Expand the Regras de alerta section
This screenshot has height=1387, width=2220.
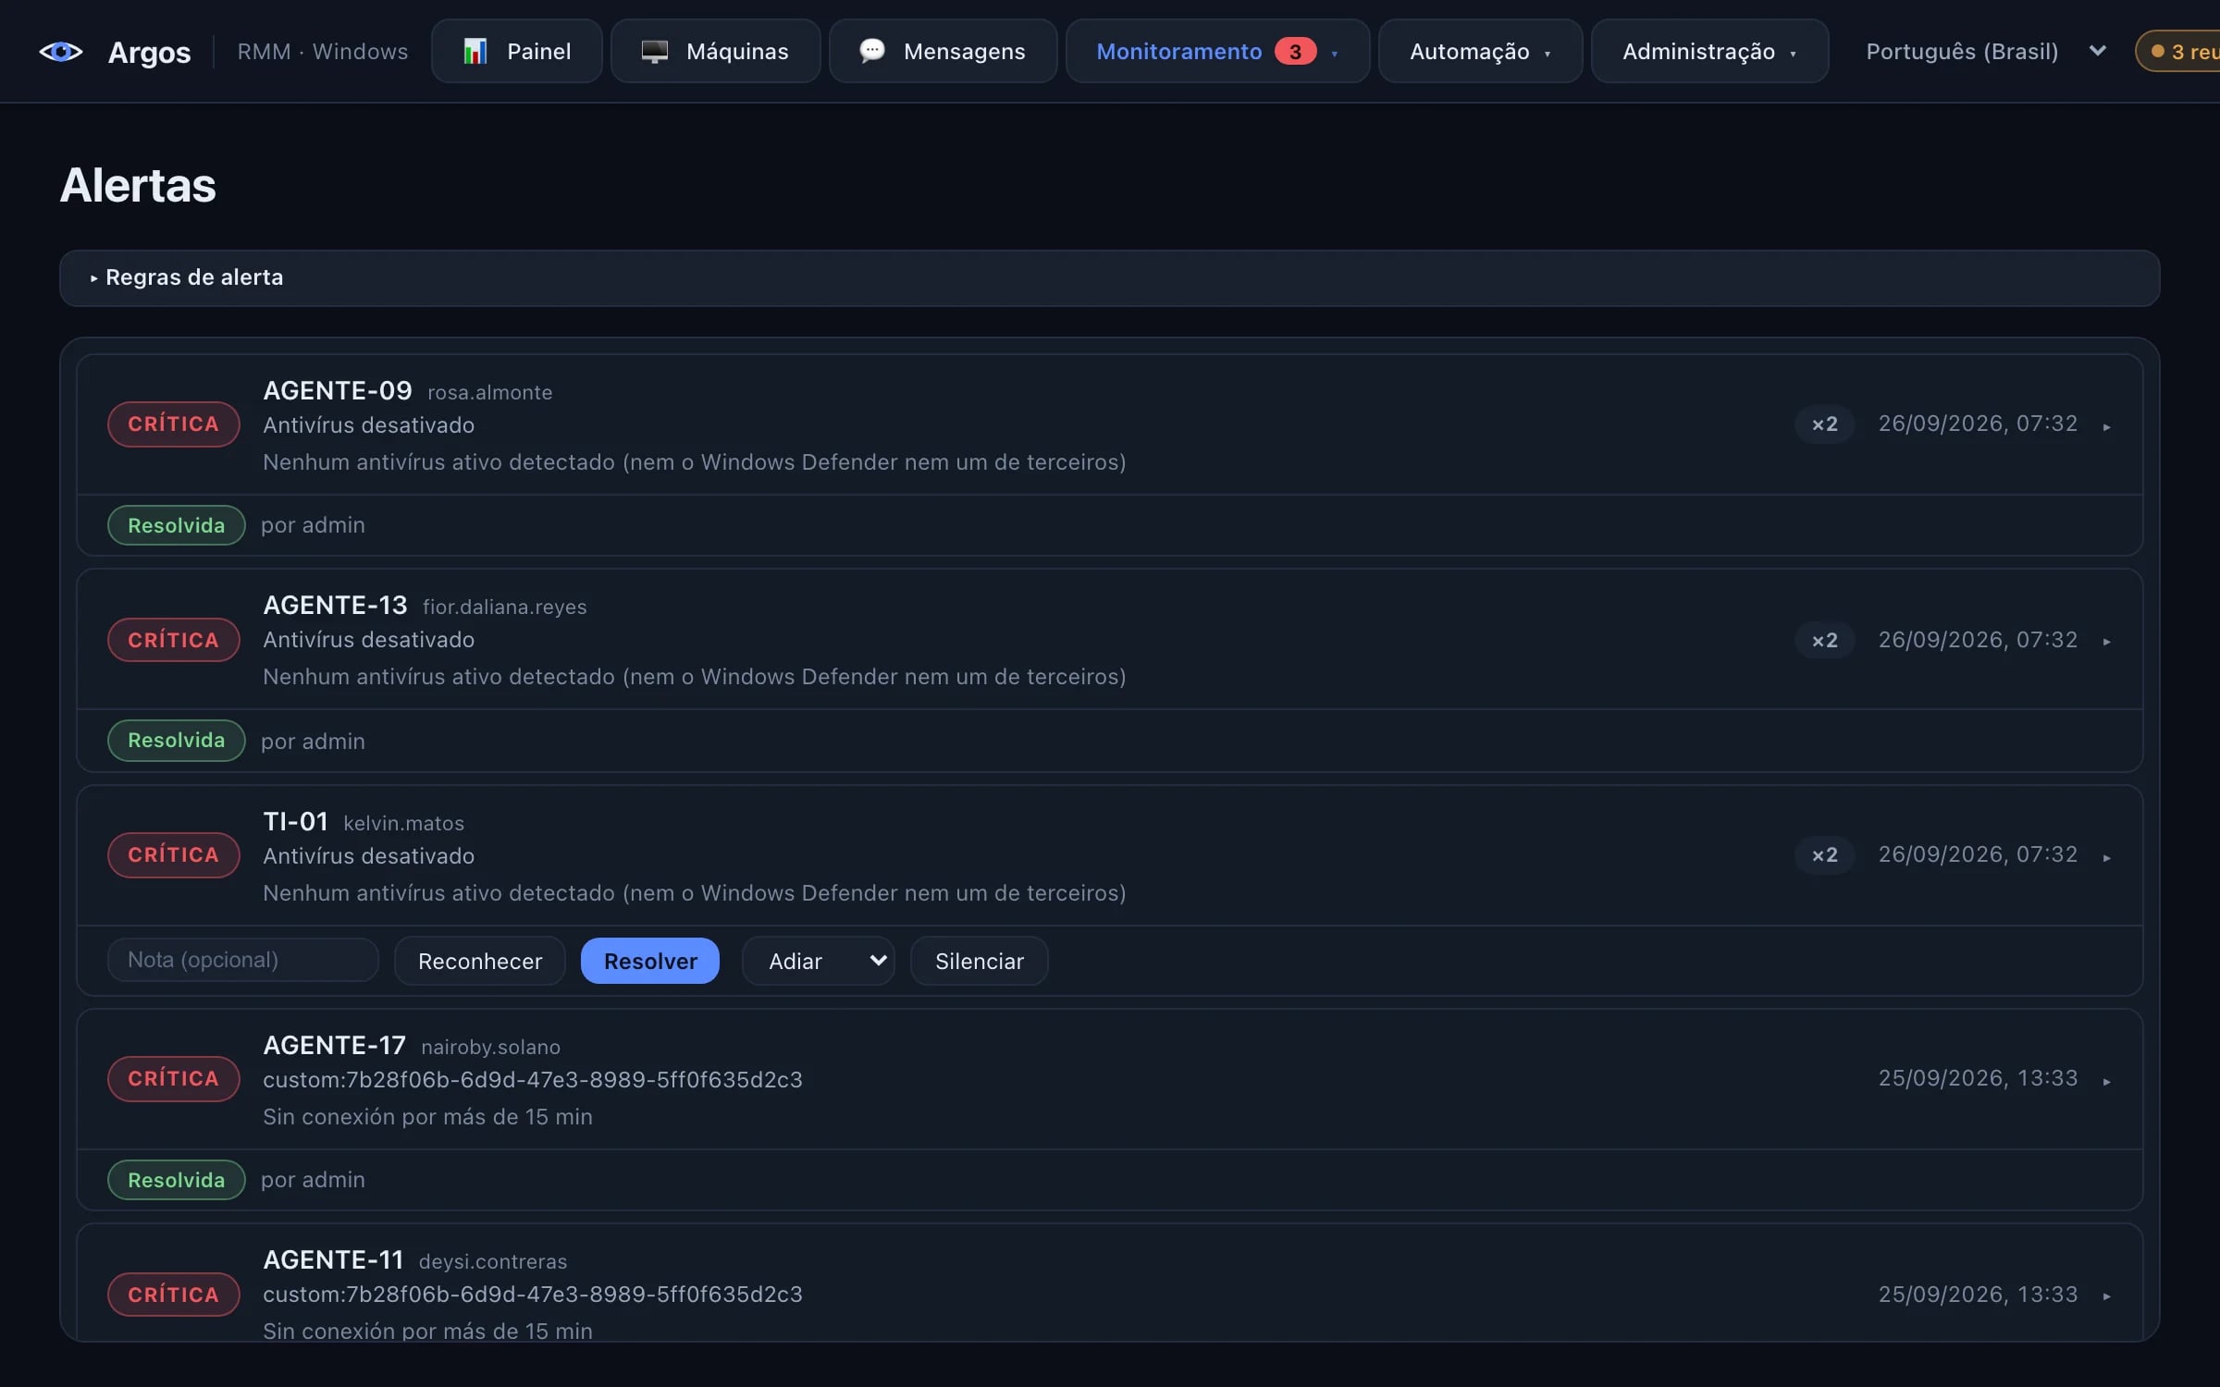click(1109, 277)
